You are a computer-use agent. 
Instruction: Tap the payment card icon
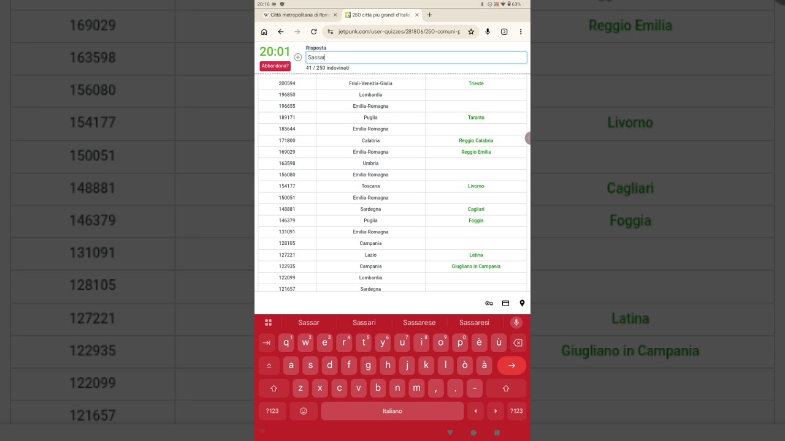tap(505, 303)
